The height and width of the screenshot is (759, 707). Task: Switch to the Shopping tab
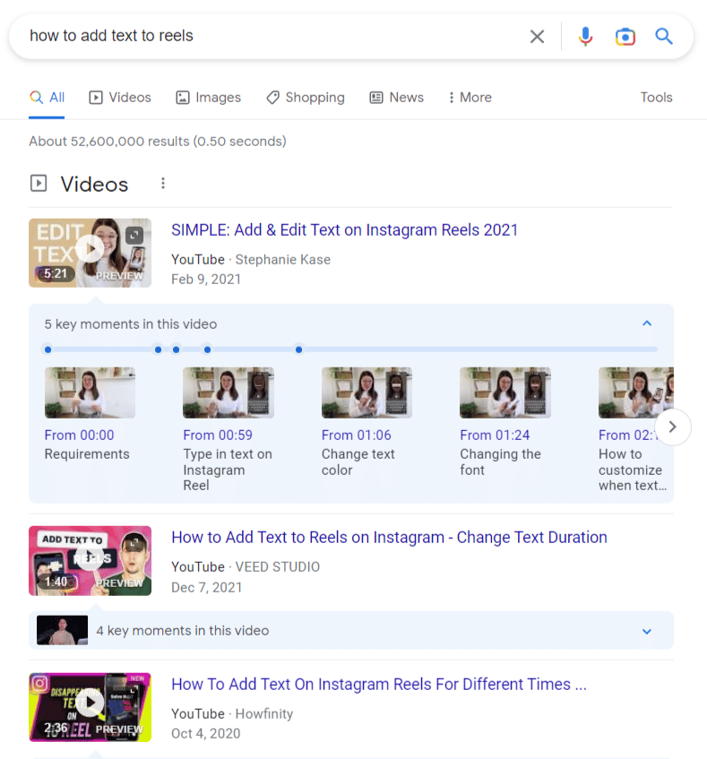click(306, 98)
